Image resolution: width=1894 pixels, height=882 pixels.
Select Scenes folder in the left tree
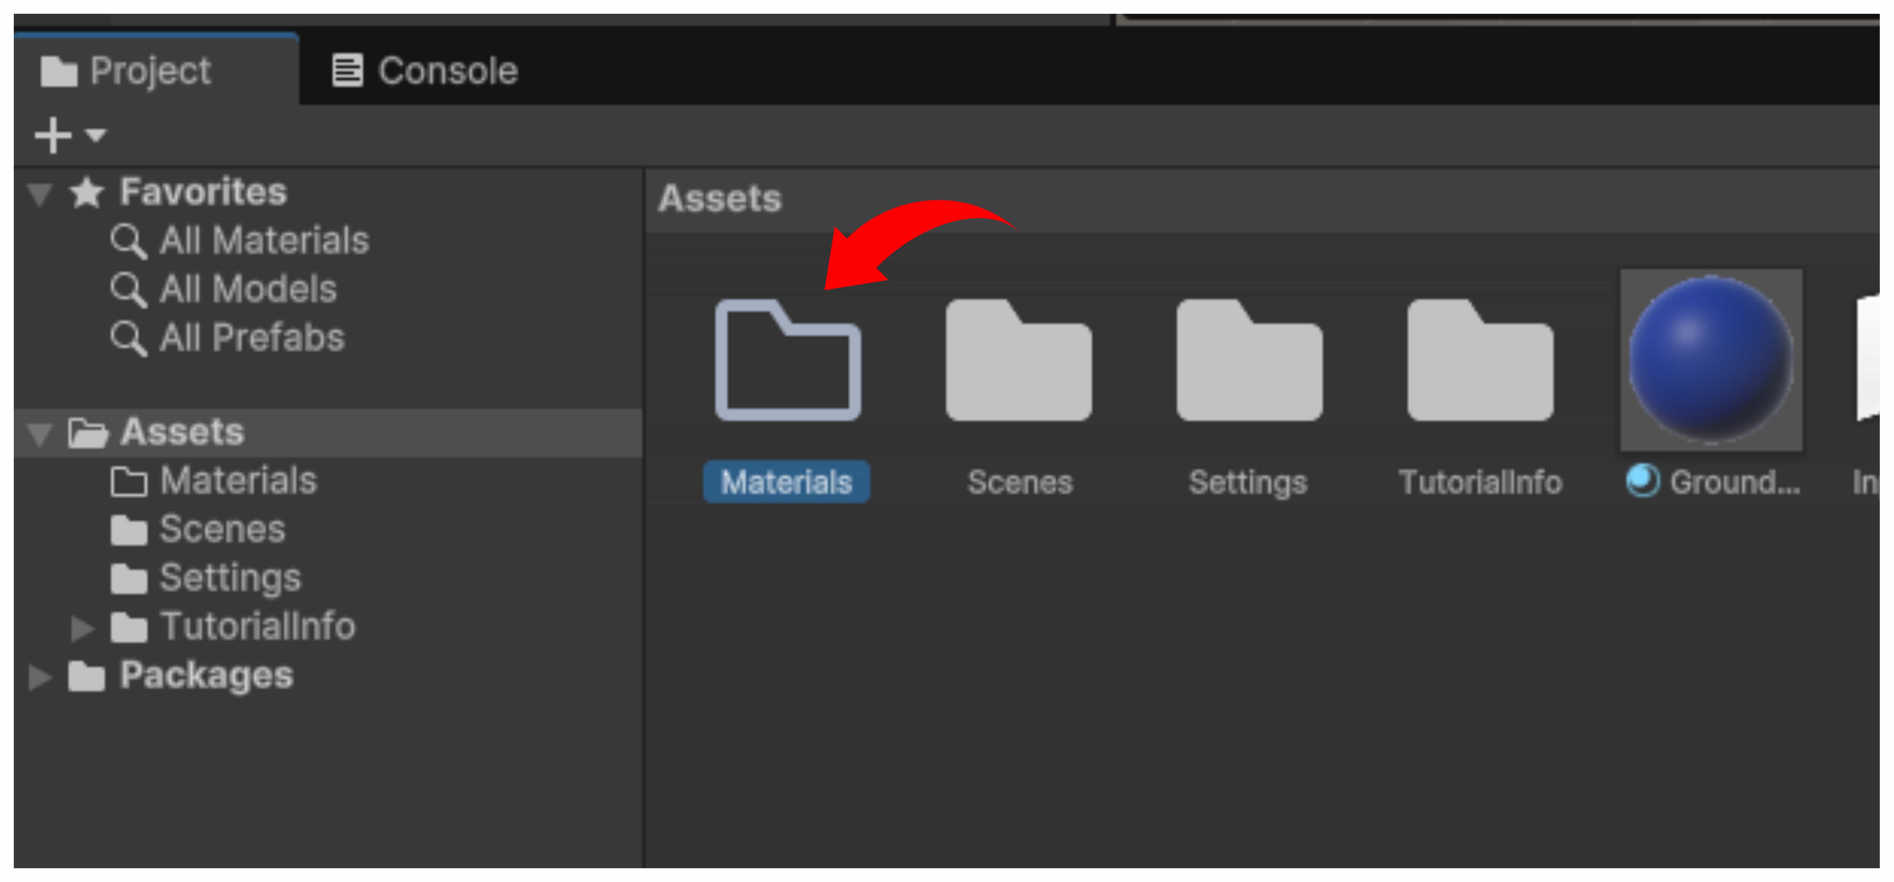[221, 530]
